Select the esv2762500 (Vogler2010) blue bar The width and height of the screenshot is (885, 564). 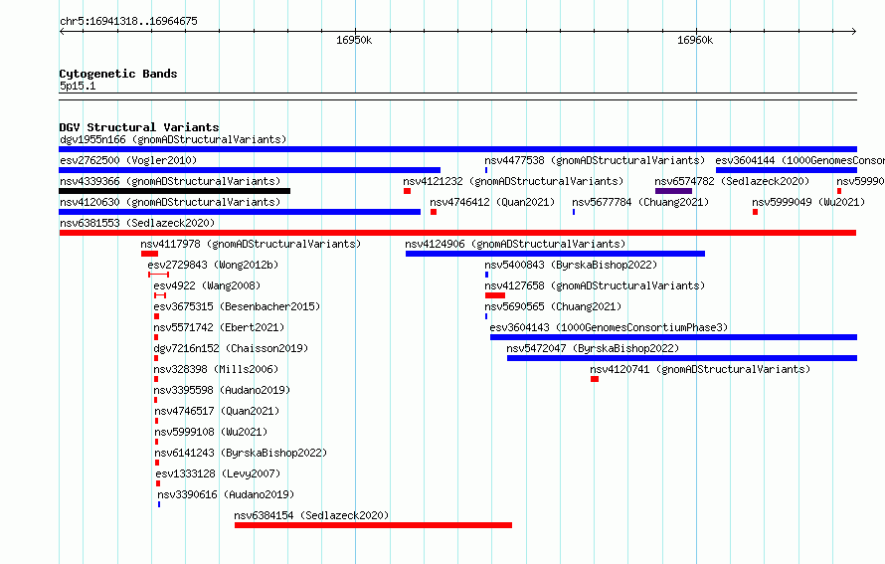pos(250,170)
